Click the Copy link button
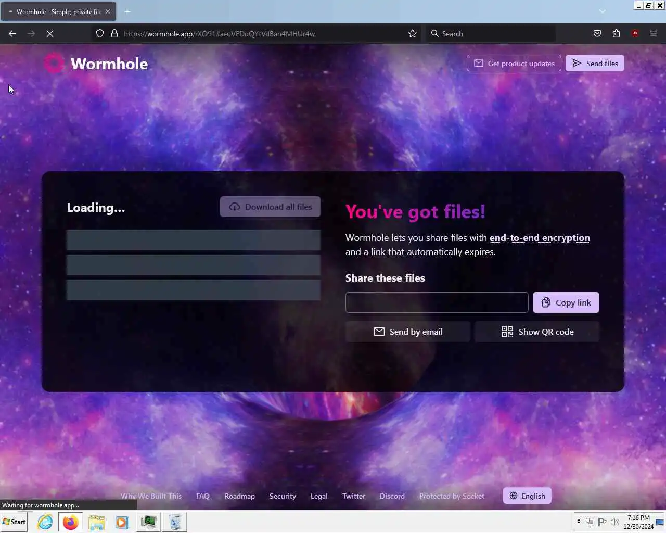 [566, 302]
